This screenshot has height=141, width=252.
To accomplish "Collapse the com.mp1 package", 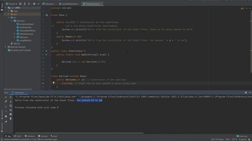I will [11, 21].
